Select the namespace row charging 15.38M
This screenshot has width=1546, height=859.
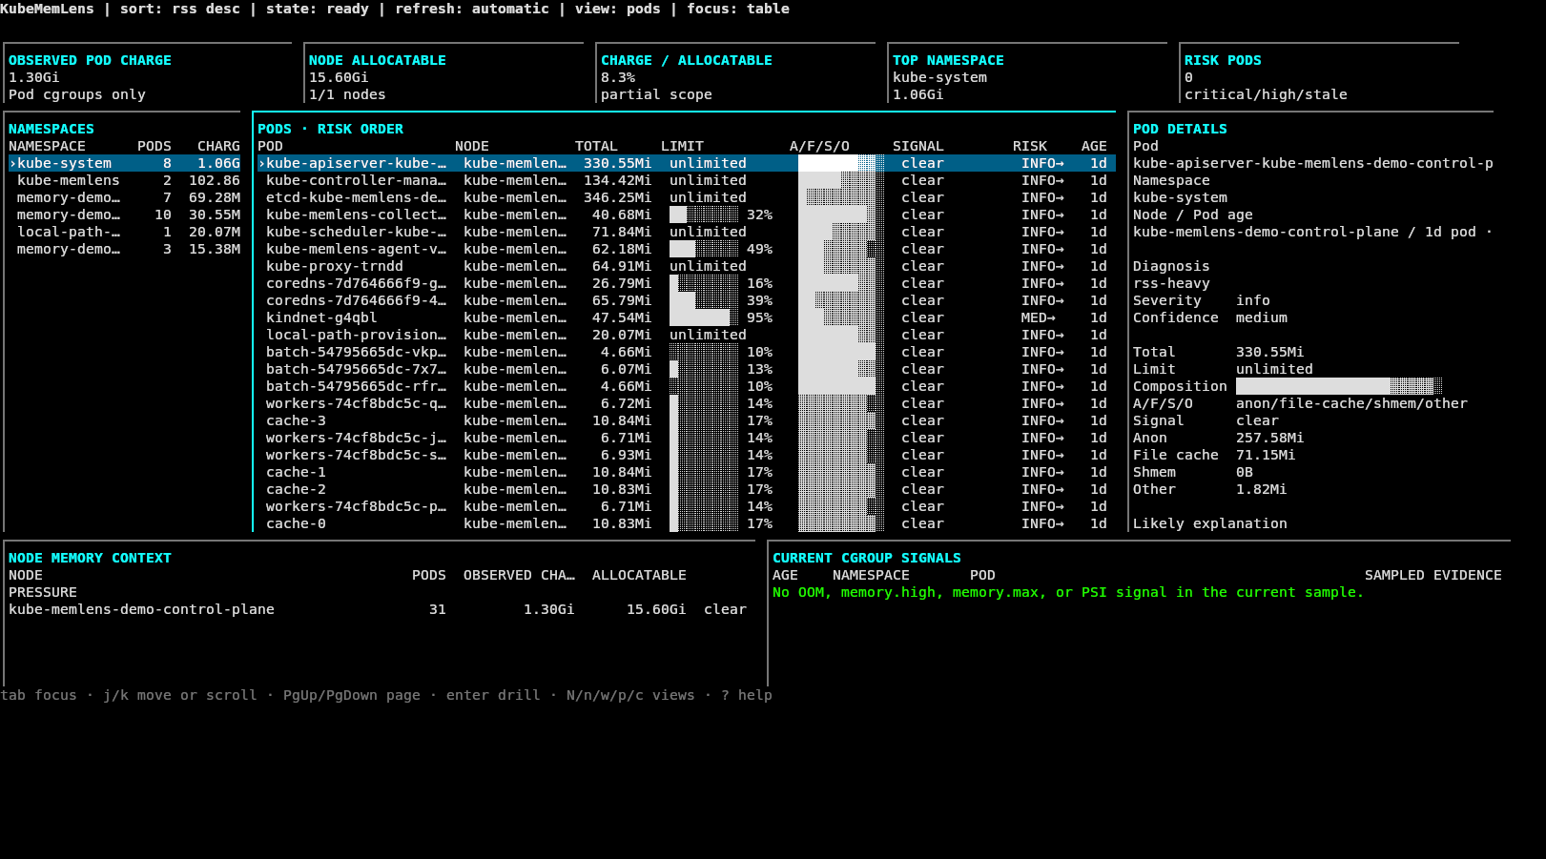[124, 249]
